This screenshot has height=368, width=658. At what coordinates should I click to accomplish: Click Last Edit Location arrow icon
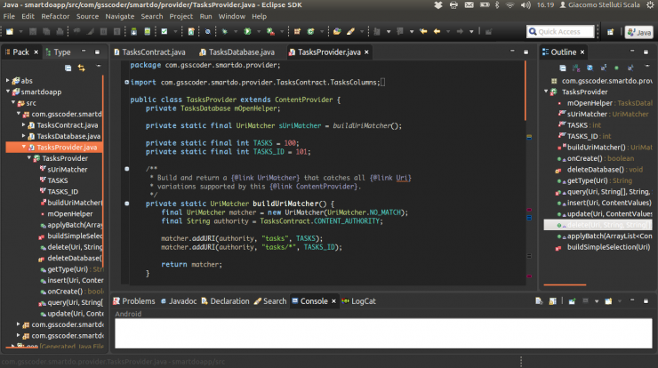click(423, 31)
